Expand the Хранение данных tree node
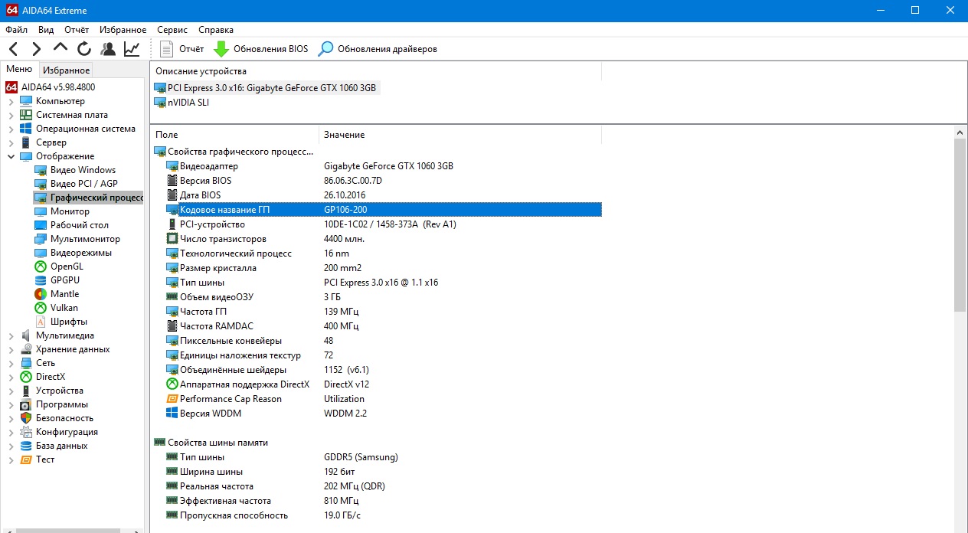968x533 pixels. point(11,350)
